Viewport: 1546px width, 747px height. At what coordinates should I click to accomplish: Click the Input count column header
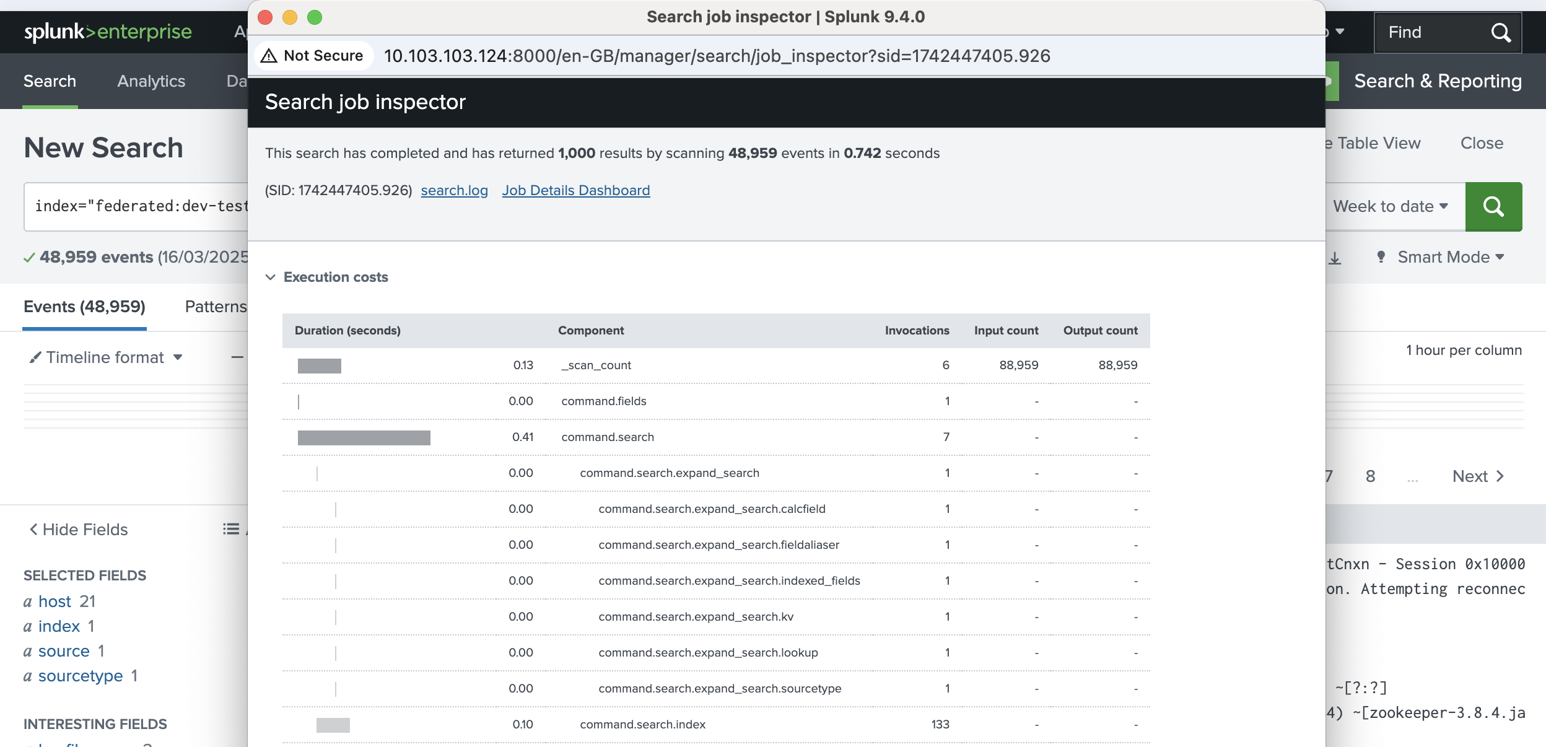[1006, 330]
